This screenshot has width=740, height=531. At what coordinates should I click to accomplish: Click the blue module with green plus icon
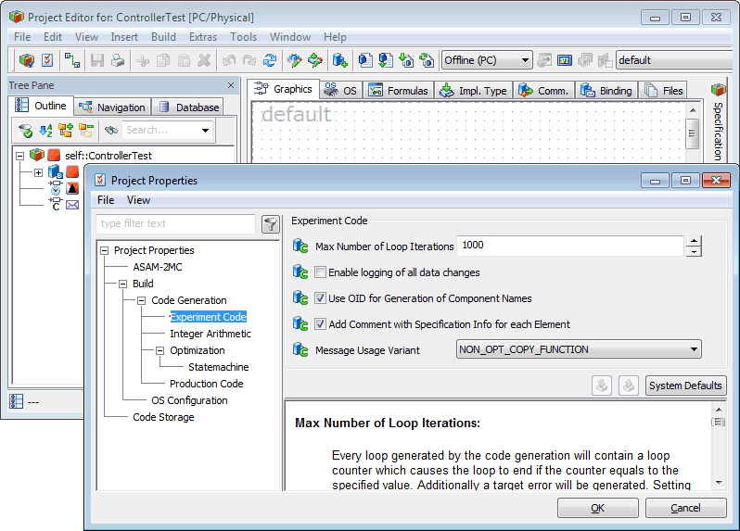click(x=339, y=60)
